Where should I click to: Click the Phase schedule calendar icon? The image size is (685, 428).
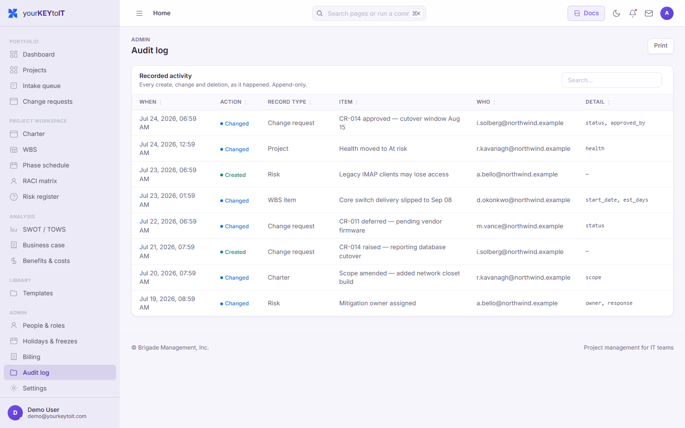click(x=14, y=165)
